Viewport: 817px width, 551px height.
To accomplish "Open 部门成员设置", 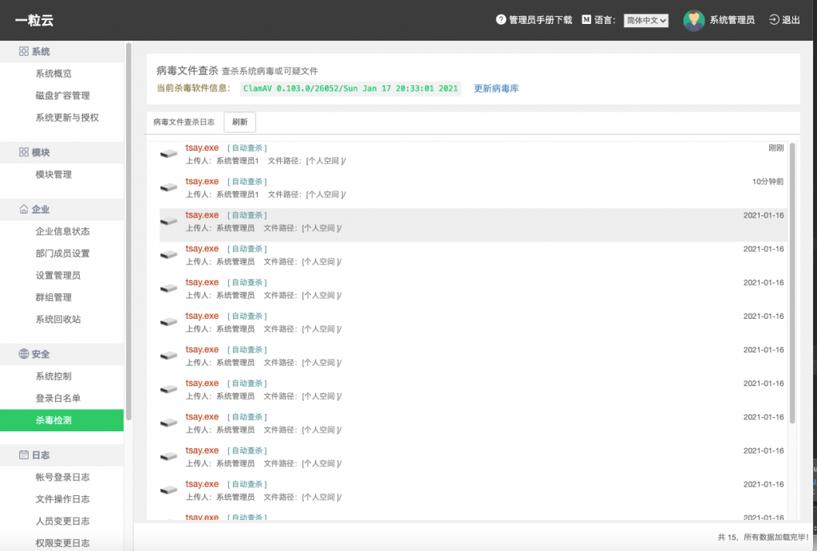I will tap(62, 253).
